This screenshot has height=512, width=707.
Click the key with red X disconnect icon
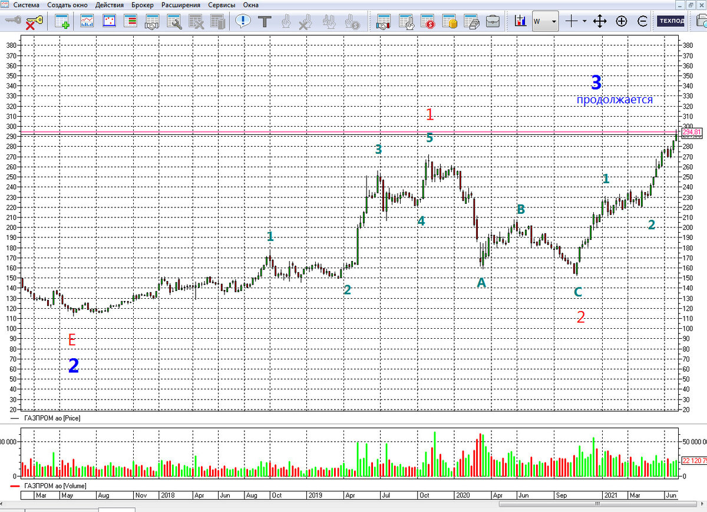pos(34,23)
